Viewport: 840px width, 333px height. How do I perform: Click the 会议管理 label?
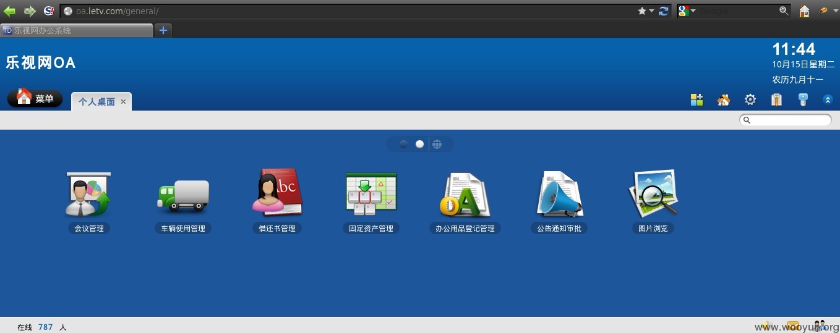tap(89, 229)
